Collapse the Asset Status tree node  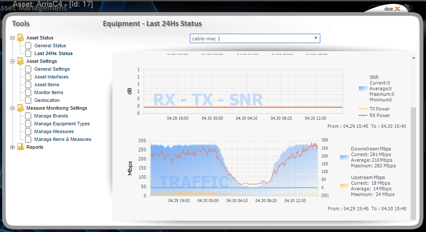click(x=13, y=38)
